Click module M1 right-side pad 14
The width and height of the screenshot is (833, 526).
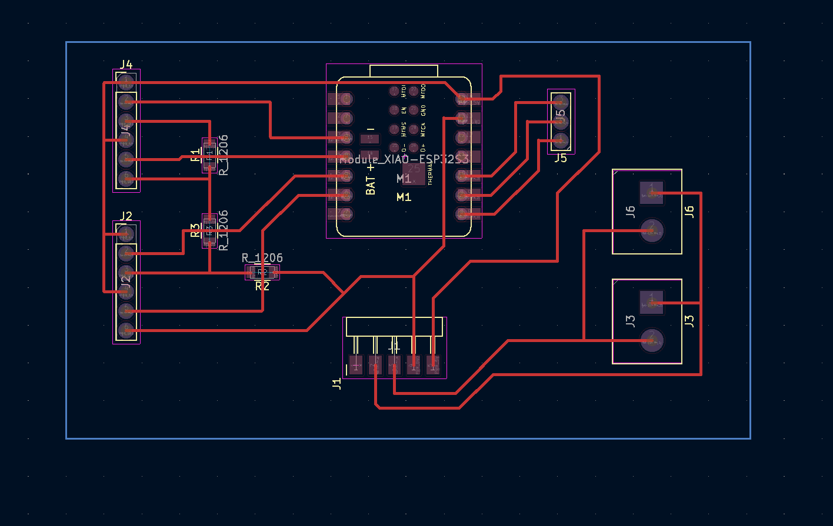[468, 98]
